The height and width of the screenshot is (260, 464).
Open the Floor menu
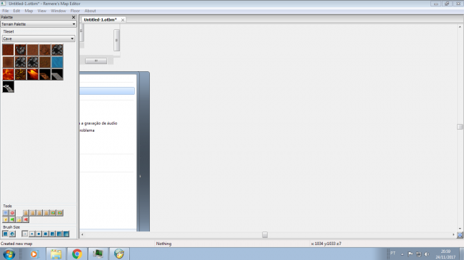coord(75,11)
